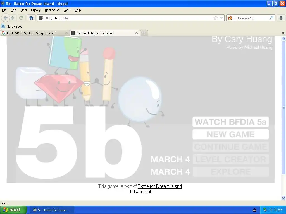Click the MARCH 4 label beside EXPLORE

[x=170, y=172]
